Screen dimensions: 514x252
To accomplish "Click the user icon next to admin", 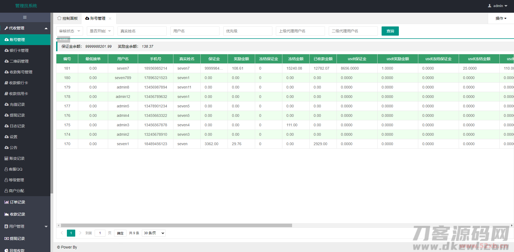I will pyautogui.click(x=489, y=6).
